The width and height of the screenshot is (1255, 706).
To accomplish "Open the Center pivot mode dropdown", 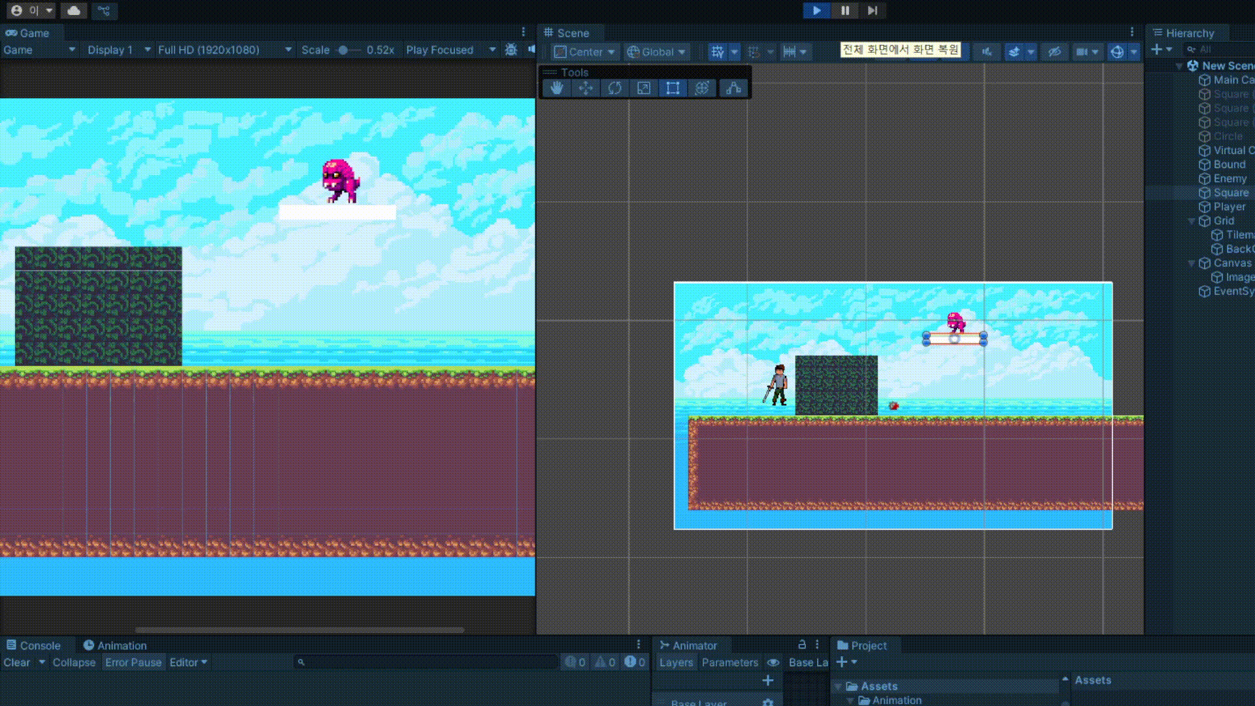I will point(584,52).
